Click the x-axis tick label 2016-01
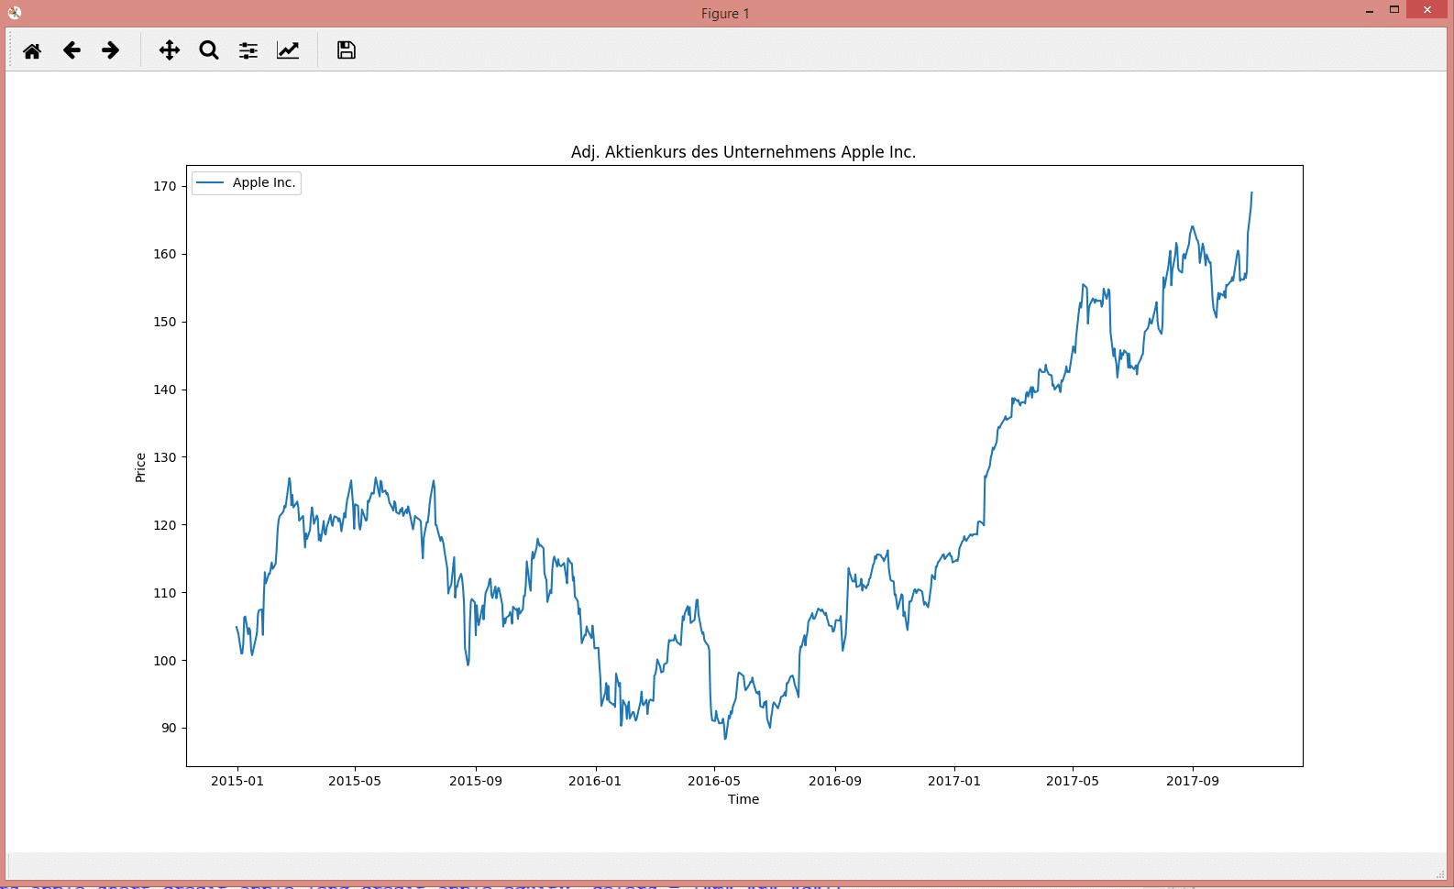 (x=595, y=781)
